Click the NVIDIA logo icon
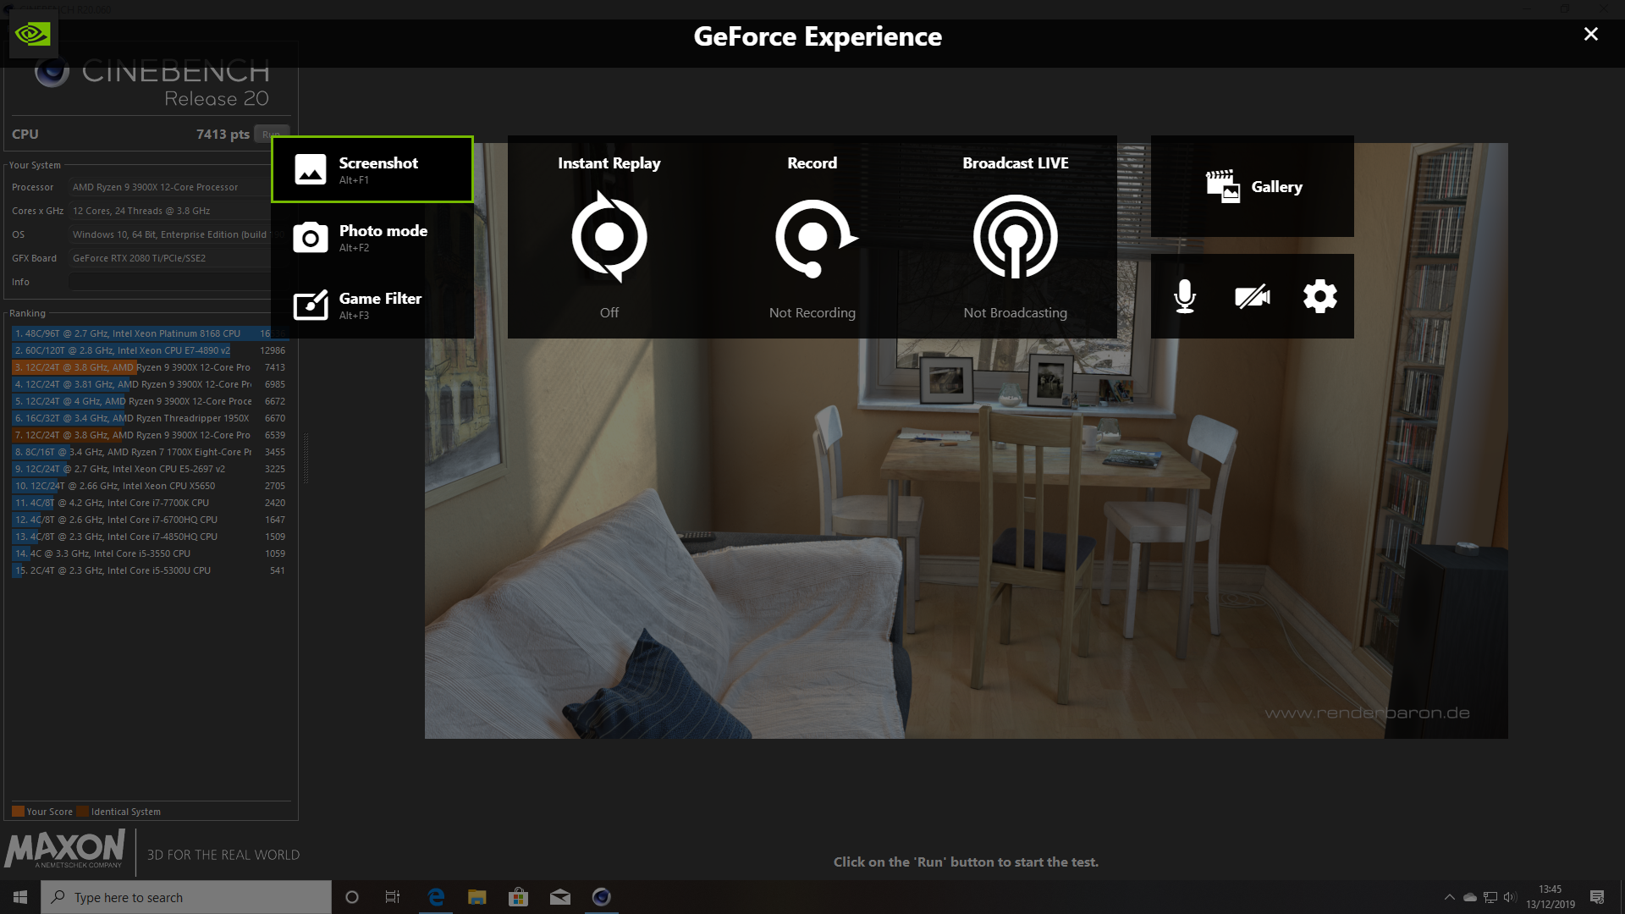1625x914 pixels. click(33, 34)
